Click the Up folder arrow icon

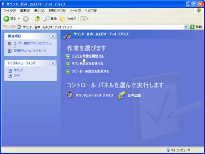pos(37,19)
